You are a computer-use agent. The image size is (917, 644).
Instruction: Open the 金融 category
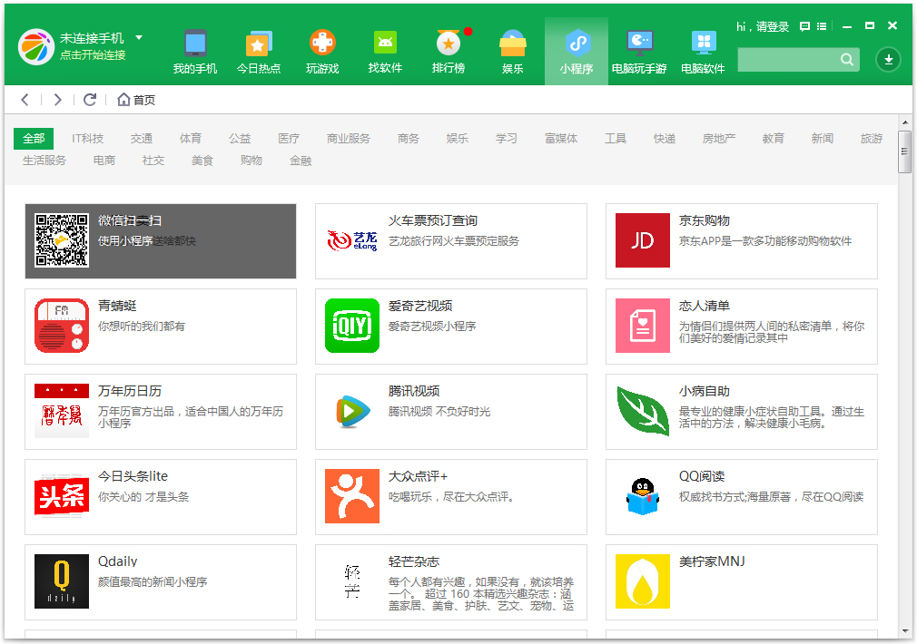pyautogui.click(x=300, y=161)
